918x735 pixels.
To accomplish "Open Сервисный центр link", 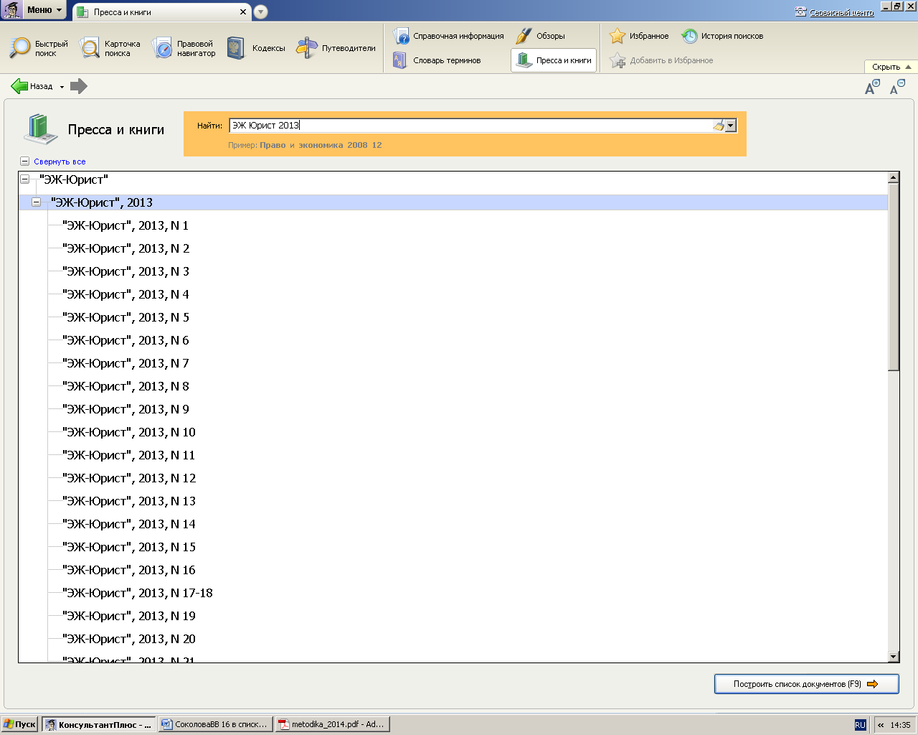I will pos(834,12).
